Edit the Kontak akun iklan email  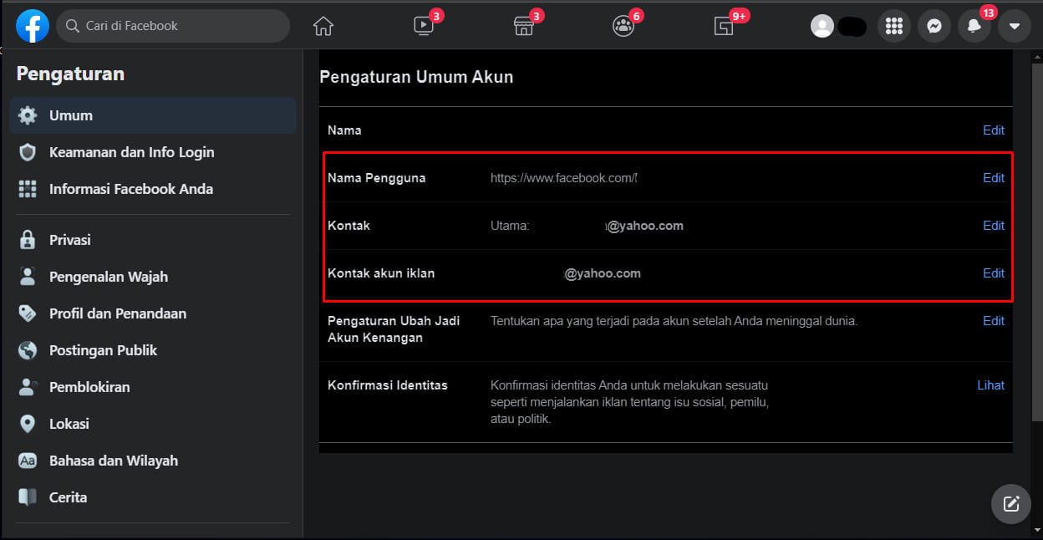coord(993,273)
